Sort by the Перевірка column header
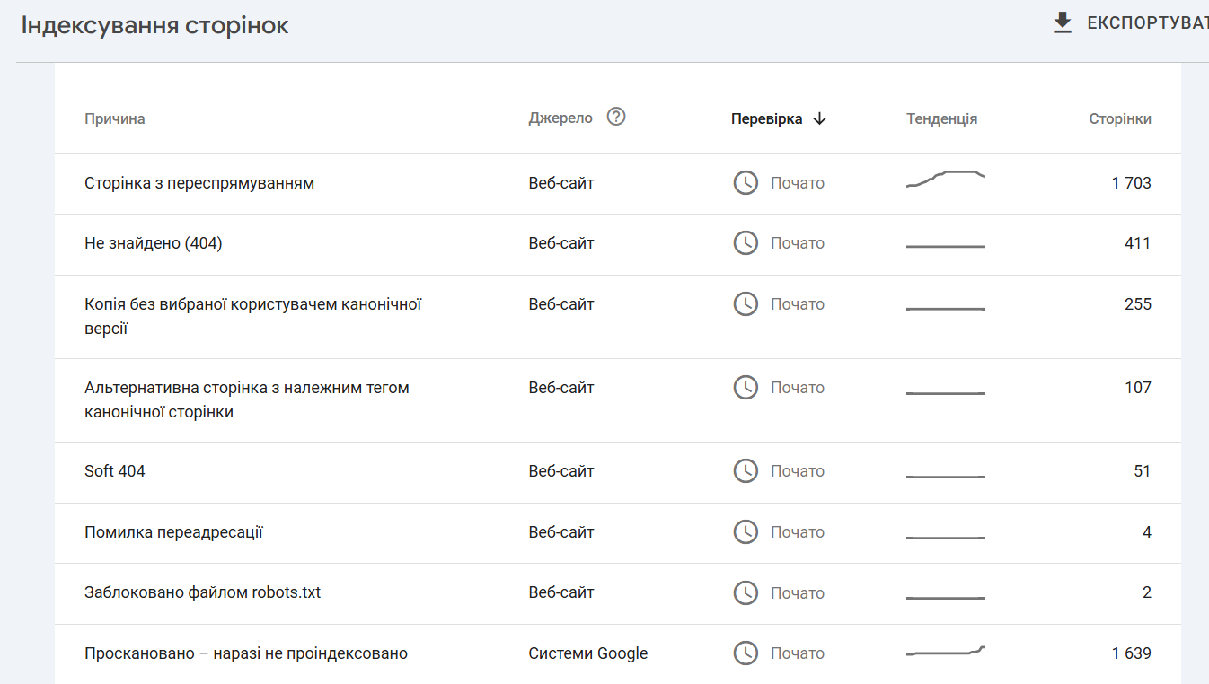 point(766,118)
